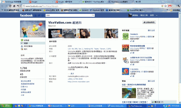Click the browser back arrow
The width and height of the screenshot is (181, 108).
click(x=3, y=6)
